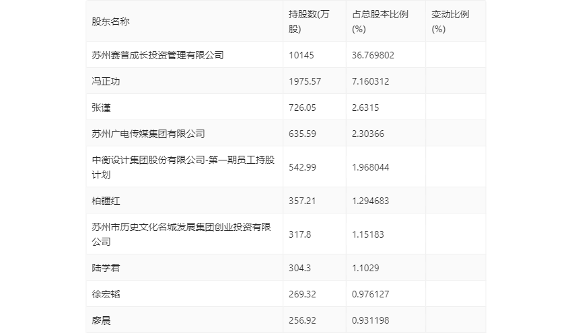
Task: Click the value 10145
Action: 301,55
